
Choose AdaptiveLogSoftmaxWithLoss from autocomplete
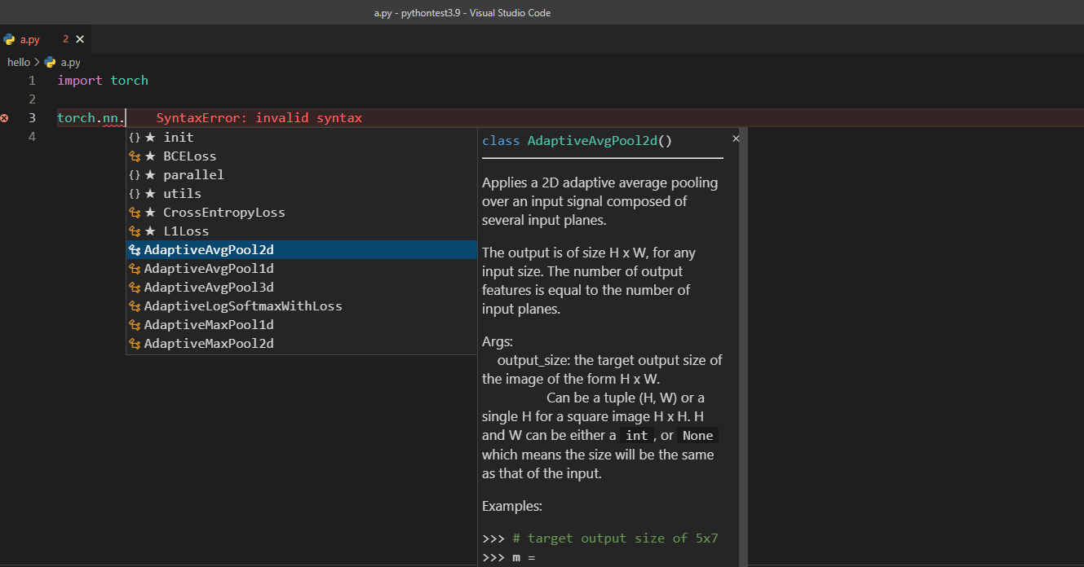point(241,305)
